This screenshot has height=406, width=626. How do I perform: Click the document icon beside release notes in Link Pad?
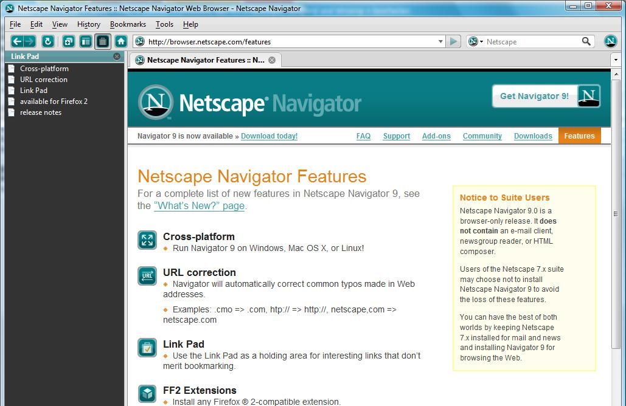[12, 112]
